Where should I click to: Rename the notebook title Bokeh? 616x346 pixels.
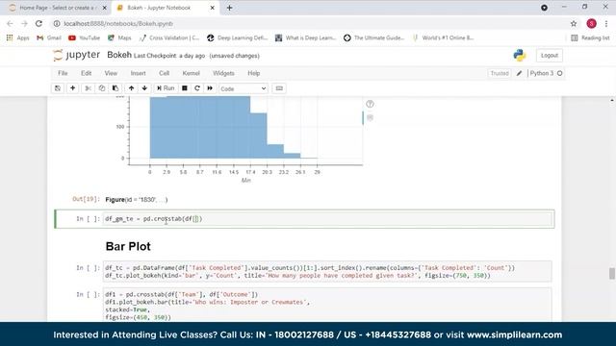pos(119,55)
